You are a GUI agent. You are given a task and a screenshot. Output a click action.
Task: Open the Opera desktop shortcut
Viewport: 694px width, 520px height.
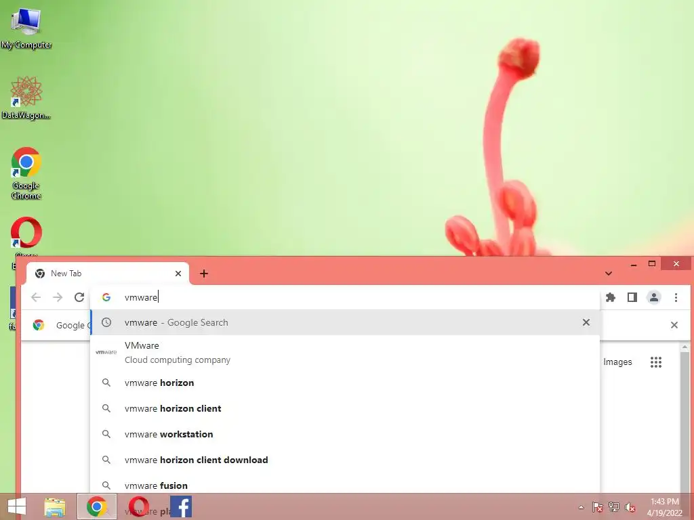26,235
